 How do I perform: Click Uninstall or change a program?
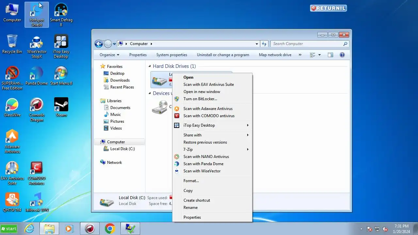point(223,55)
